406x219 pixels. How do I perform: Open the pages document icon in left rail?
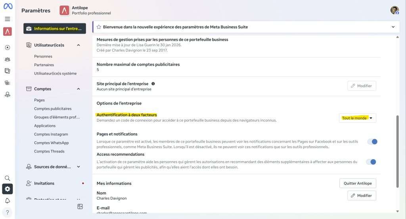point(8,71)
